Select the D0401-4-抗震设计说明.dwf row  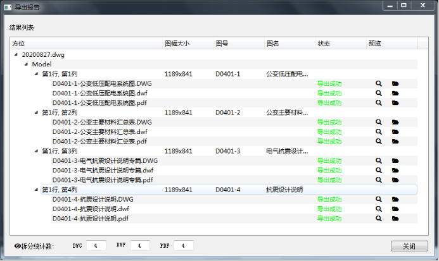pyautogui.click(x=91, y=209)
